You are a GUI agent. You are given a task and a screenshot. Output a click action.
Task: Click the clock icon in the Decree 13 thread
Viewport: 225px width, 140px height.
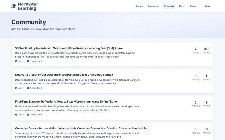[28, 88]
